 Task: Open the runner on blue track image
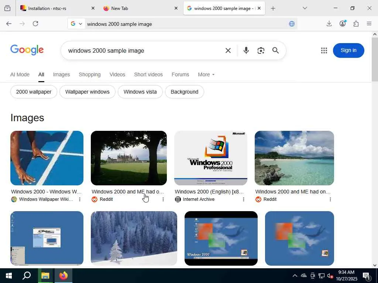(47, 158)
